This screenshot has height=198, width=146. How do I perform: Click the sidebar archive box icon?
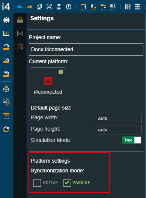coord(6,116)
